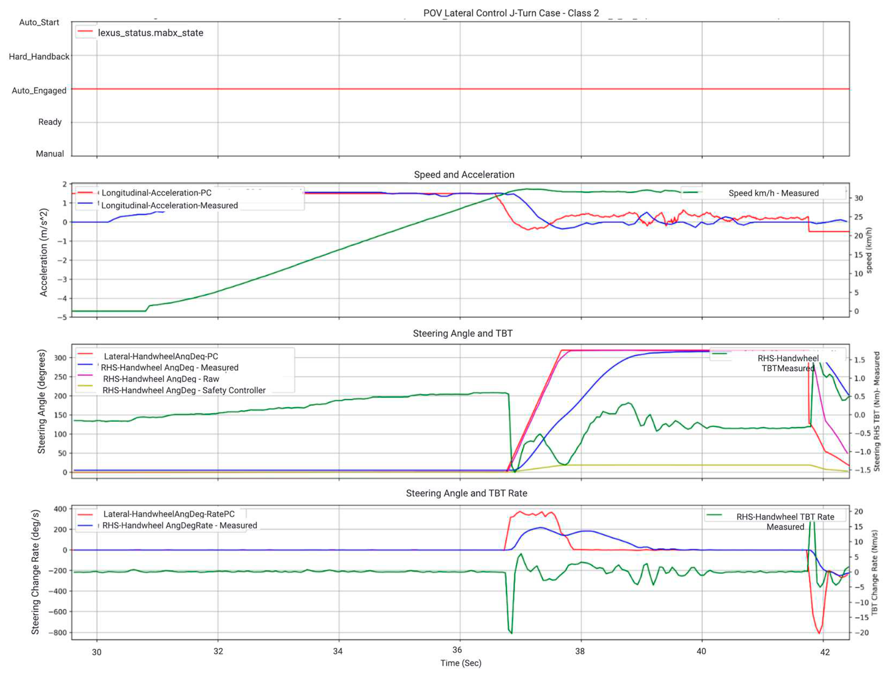Click the Hard_Handback y-axis tick label

pyautogui.click(x=39, y=57)
